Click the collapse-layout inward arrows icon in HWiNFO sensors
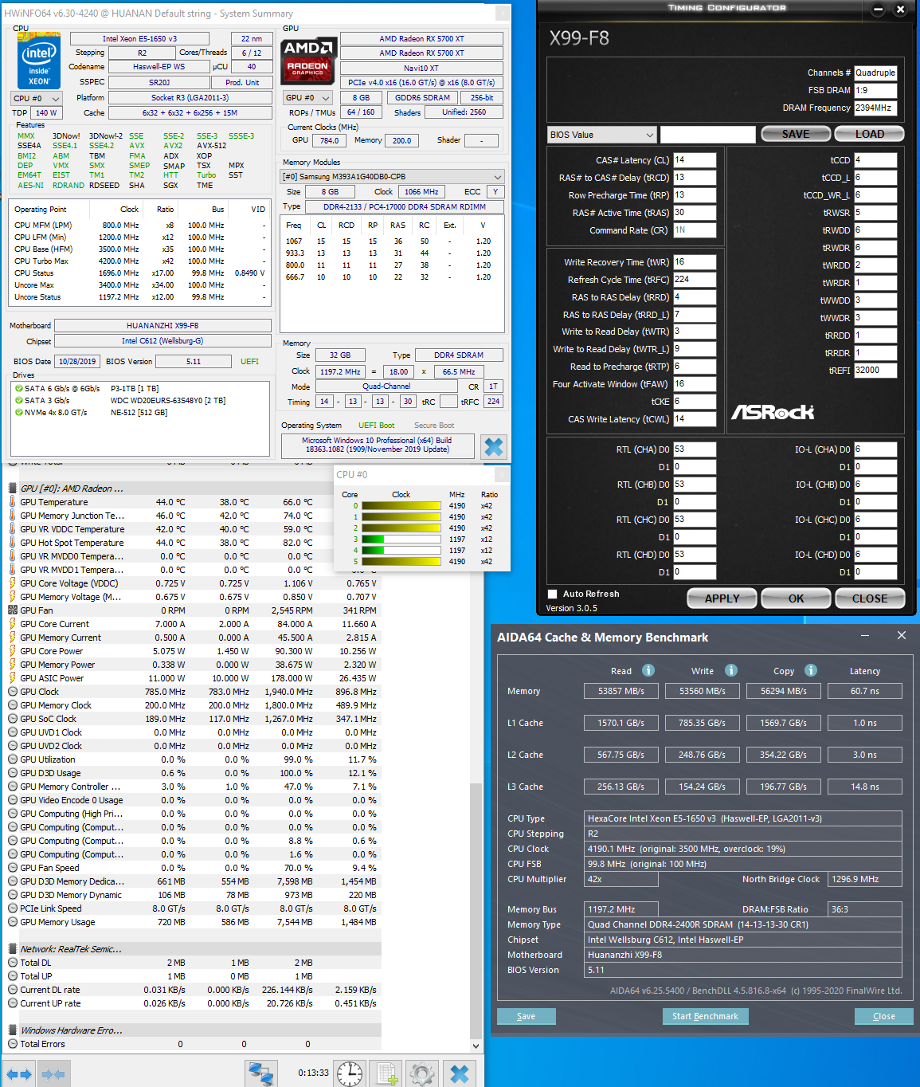 (x=53, y=1073)
